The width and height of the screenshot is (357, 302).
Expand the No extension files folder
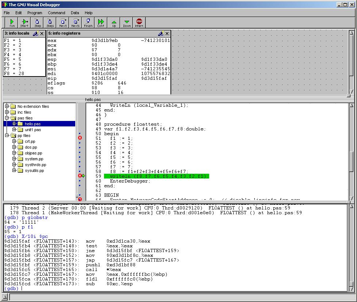[x=7, y=106]
